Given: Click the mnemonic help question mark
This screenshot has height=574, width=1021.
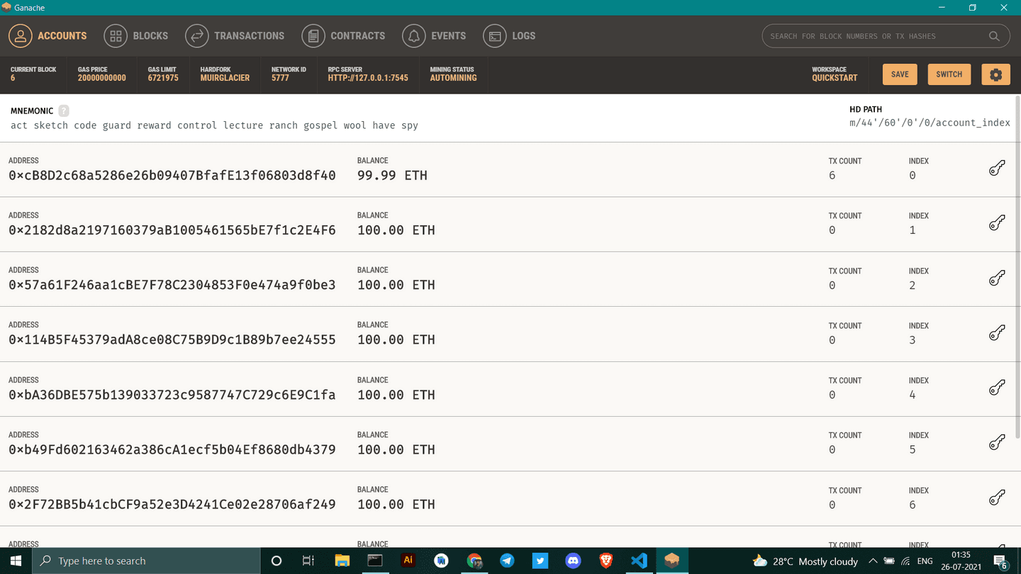Looking at the screenshot, I should (64, 111).
